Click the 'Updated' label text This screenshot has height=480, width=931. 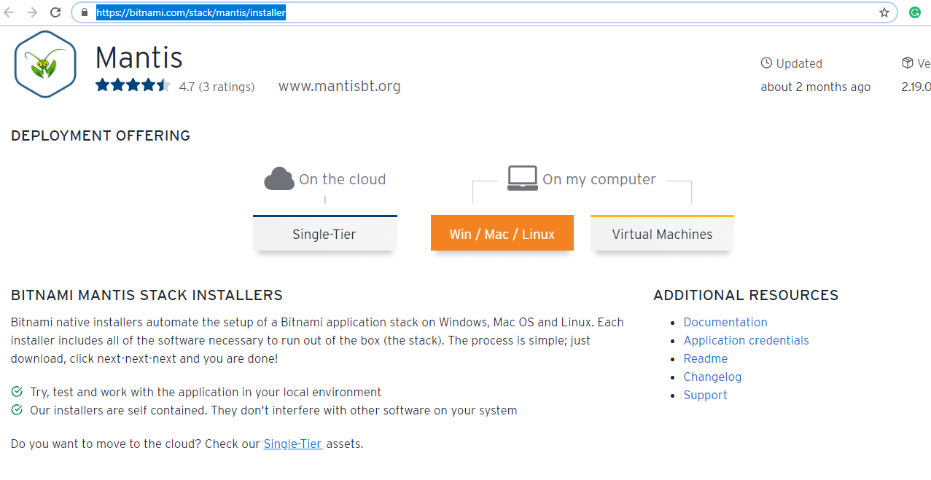(799, 63)
